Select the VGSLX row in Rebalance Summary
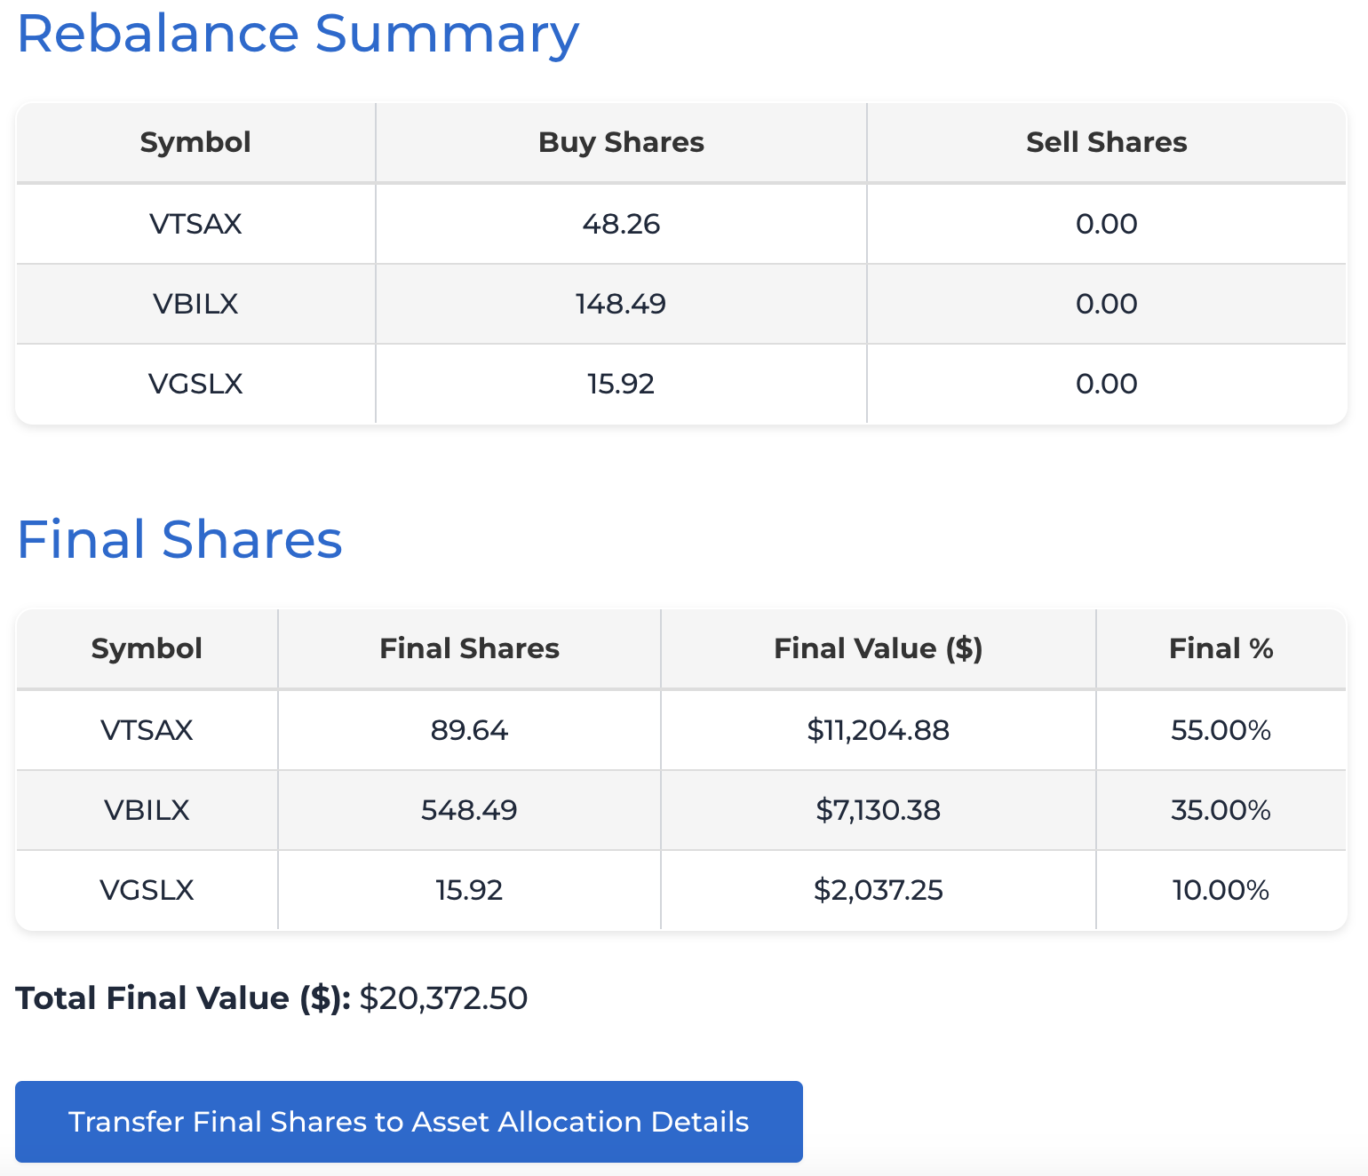The width and height of the screenshot is (1368, 1176). [195, 384]
